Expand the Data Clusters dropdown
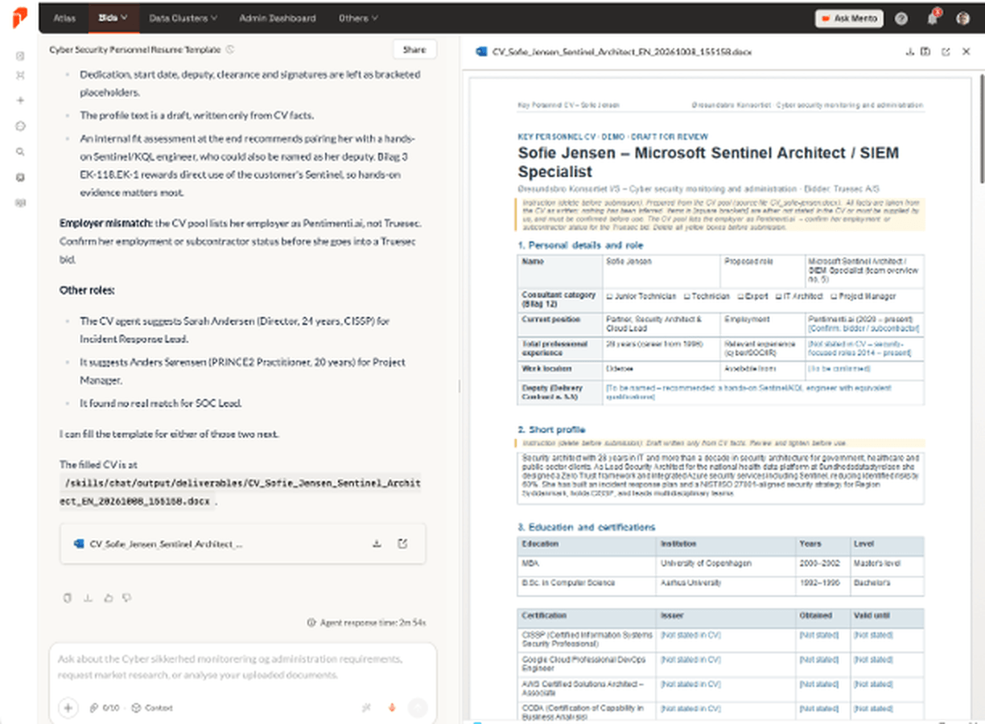The width and height of the screenshot is (985, 724). point(183,18)
